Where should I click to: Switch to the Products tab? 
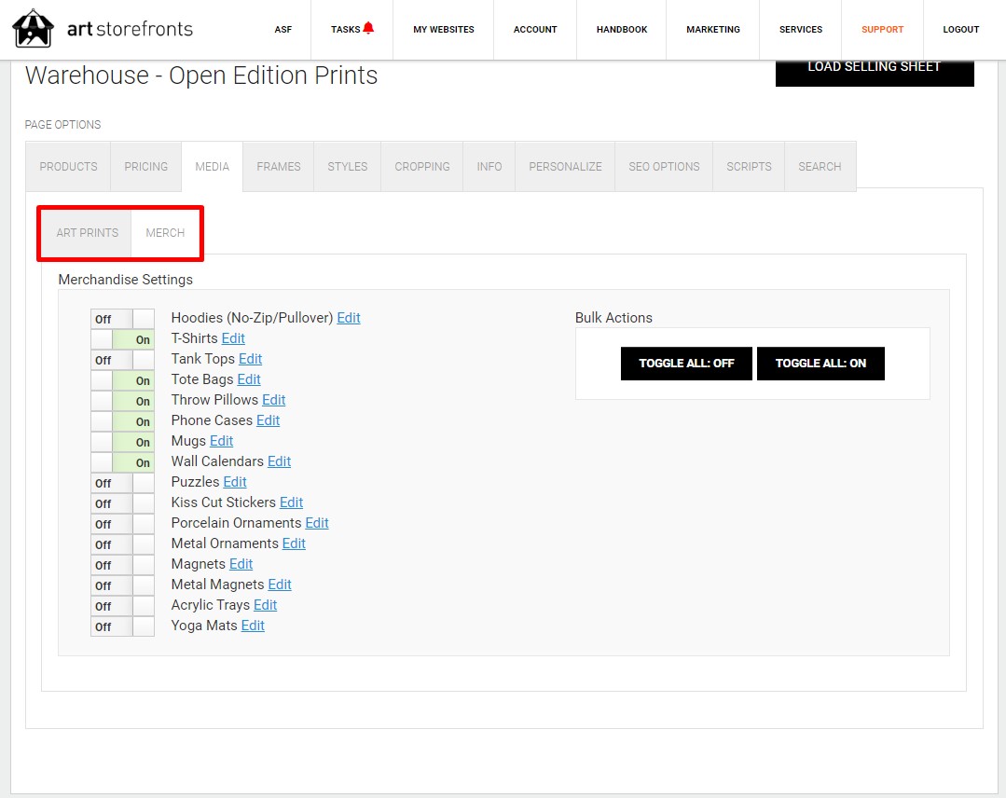(69, 167)
